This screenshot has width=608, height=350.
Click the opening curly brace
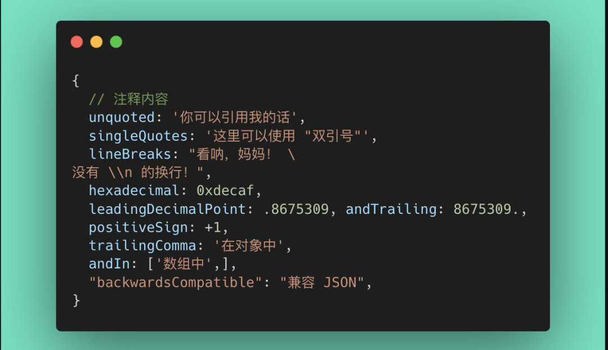coord(76,80)
